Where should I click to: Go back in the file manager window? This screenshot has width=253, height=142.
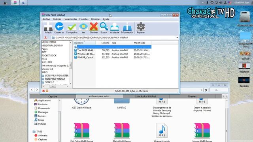[x=32, y=90]
